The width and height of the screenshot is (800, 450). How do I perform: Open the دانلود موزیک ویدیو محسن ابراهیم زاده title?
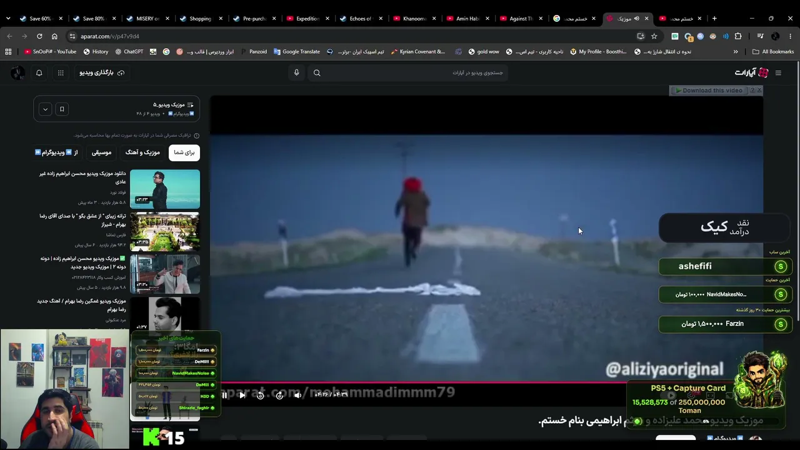pyautogui.click(x=82, y=177)
